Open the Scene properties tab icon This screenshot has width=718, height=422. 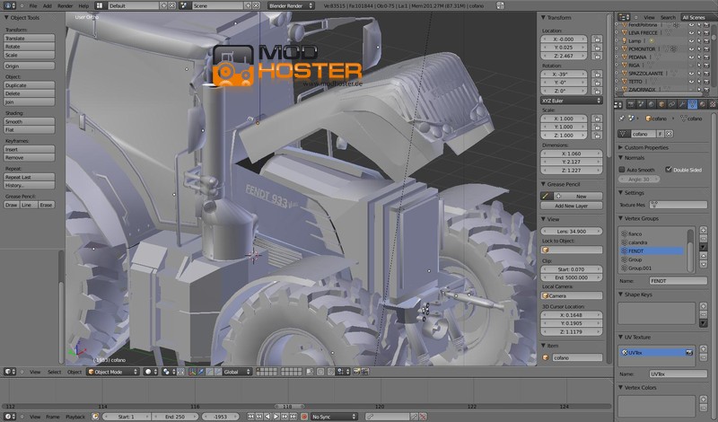[641, 104]
